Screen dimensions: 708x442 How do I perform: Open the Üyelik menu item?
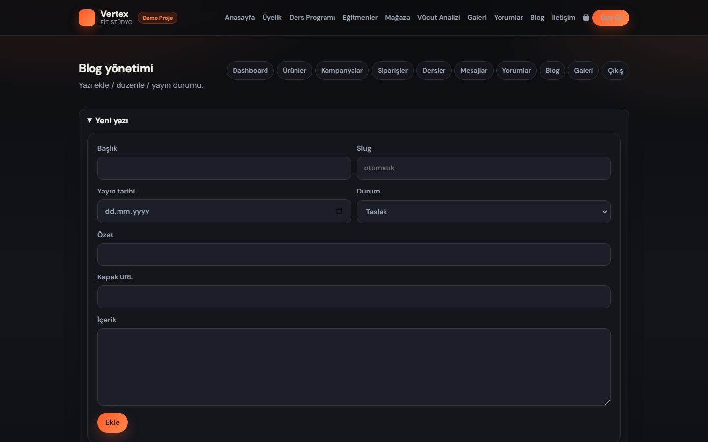272,18
